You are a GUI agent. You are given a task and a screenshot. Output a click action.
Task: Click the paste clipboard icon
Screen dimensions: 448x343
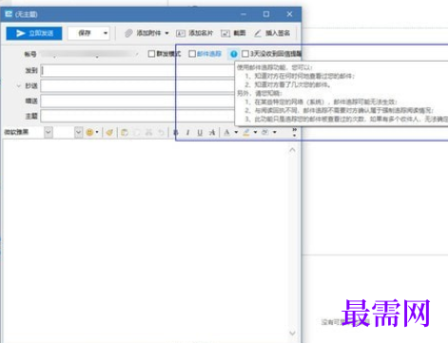pyautogui.click(x=125, y=132)
